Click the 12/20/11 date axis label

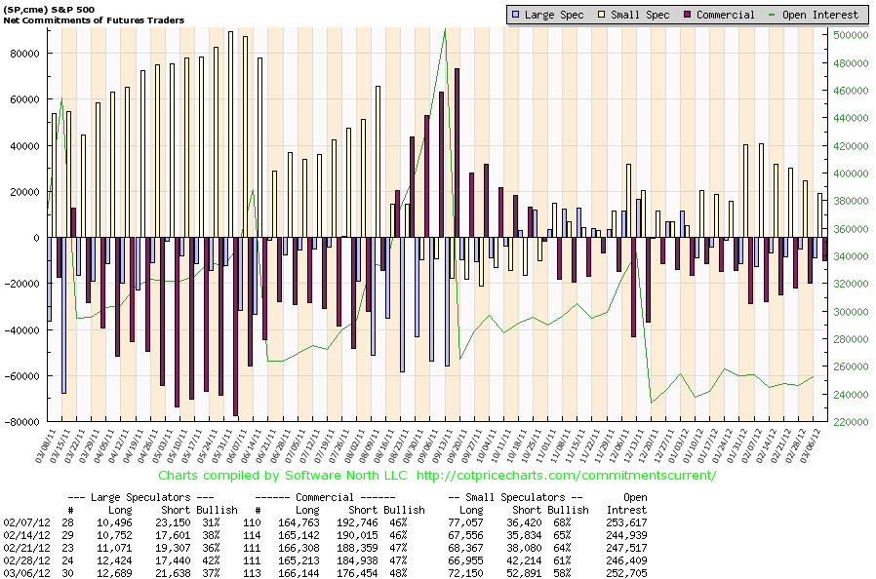(x=649, y=445)
